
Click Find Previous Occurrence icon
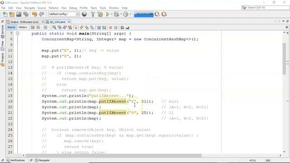click(59, 27)
